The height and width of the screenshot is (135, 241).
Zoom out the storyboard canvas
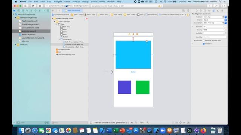click(136, 123)
